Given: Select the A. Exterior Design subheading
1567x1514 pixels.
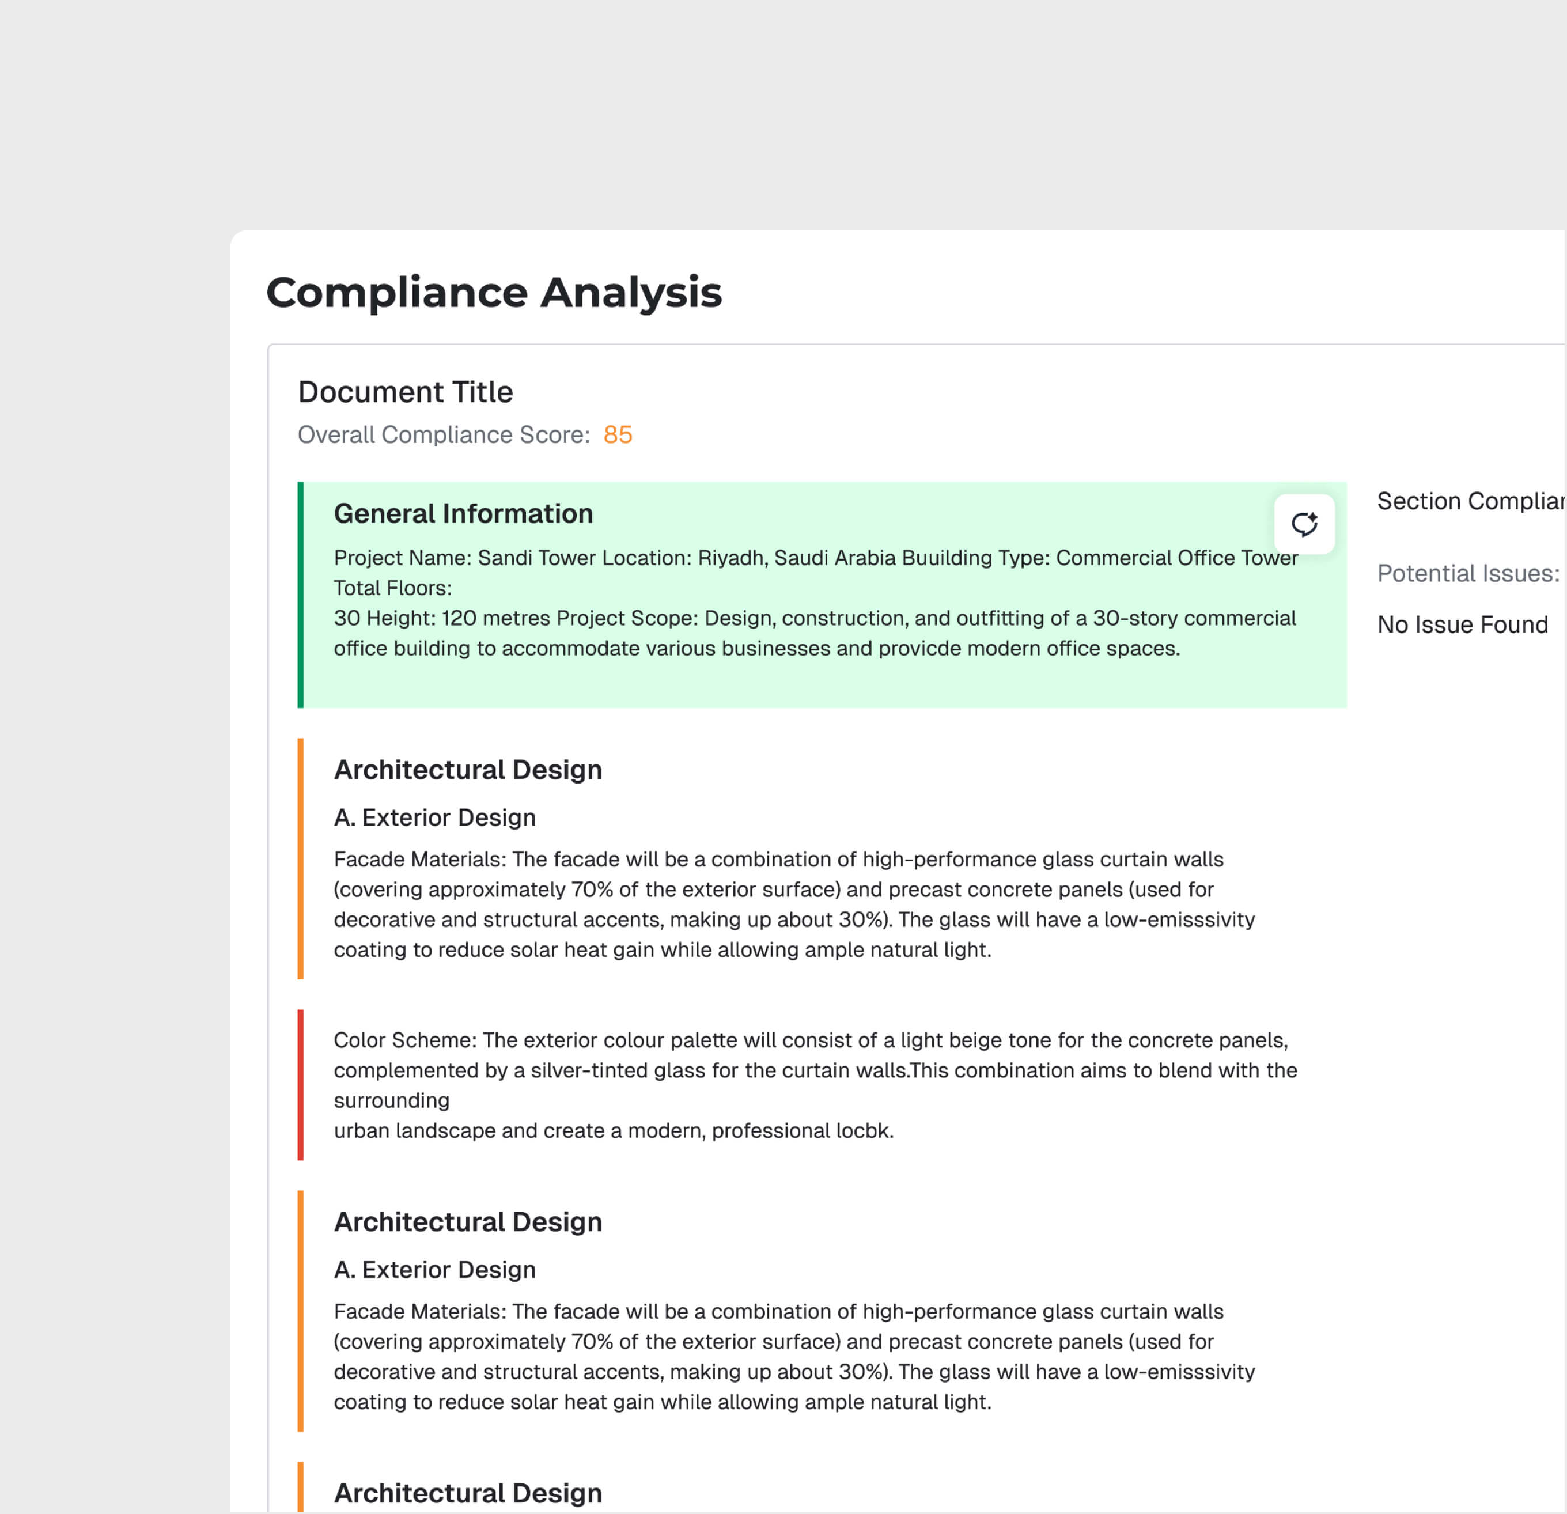Looking at the screenshot, I should click(434, 817).
